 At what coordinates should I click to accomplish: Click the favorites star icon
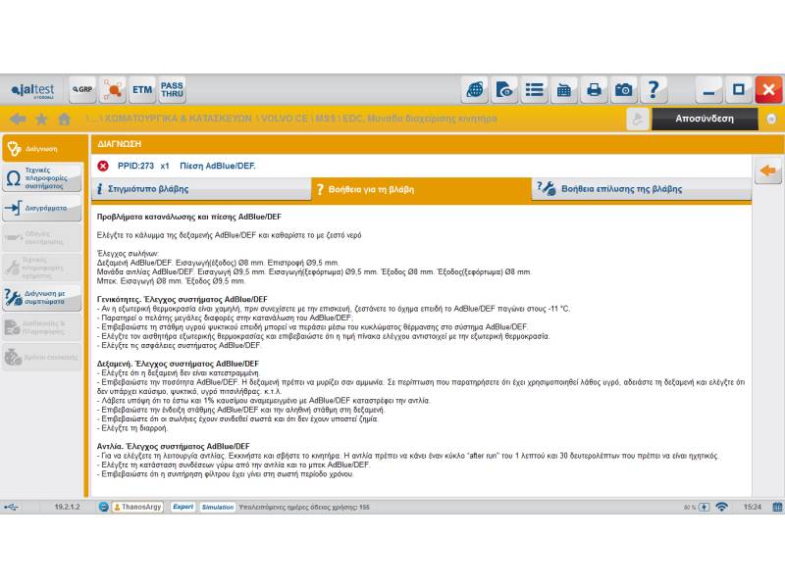tap(41, 119)
